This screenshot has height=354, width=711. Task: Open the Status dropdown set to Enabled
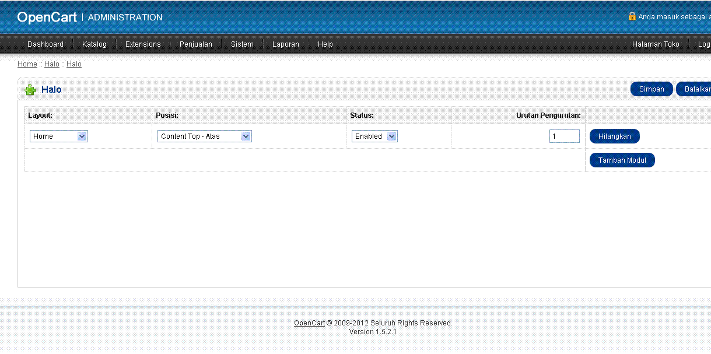374,136
